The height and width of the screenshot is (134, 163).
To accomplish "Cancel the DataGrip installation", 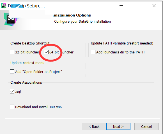I will (146, 126).
